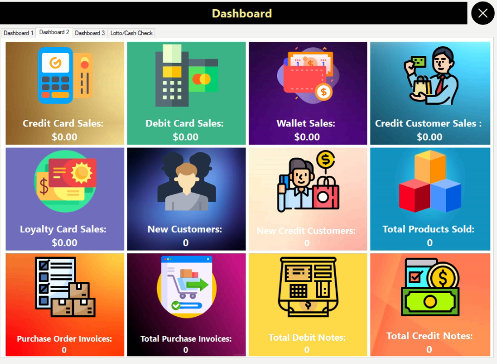The image size is (497, 364).
Task: Open the Lotto/Cash Check tab
Action: [131, 33]
